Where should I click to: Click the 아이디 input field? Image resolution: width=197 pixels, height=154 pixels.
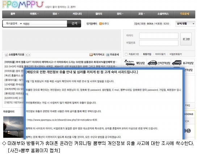pos(159,36)
